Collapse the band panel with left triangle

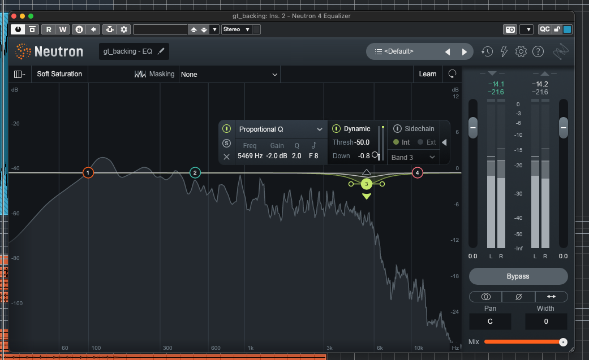click(x=444, y=142)
